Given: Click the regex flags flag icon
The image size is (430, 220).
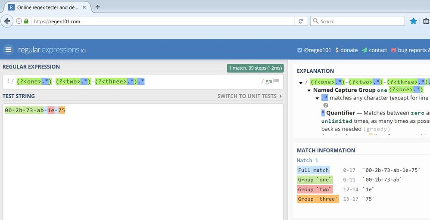Looking at the screenshot, I should [276, 81].
